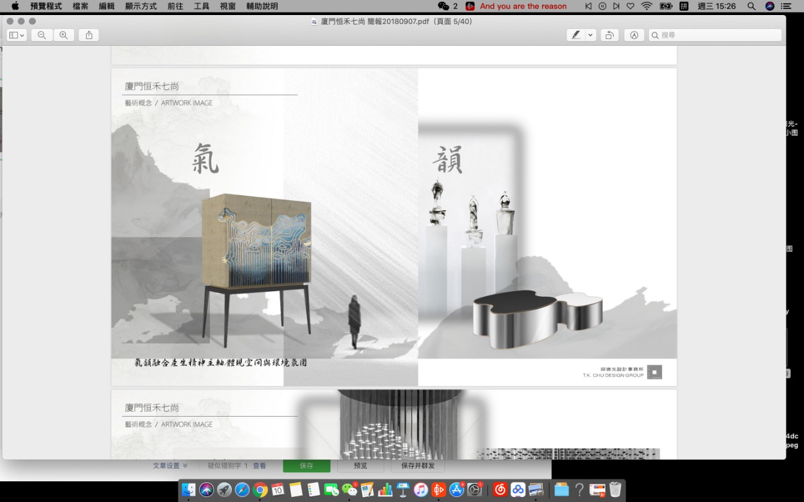Click the 预览 button
The height and width of the screenshot is (502, 804).
coord(361,466)
